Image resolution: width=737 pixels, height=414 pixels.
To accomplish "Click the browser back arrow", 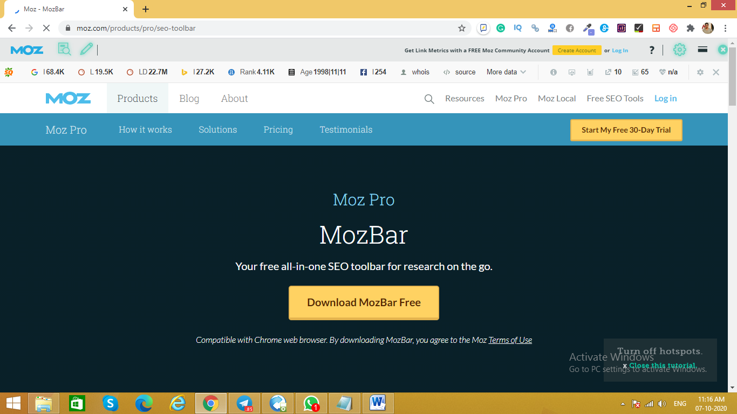I will (x=12, y=28).
